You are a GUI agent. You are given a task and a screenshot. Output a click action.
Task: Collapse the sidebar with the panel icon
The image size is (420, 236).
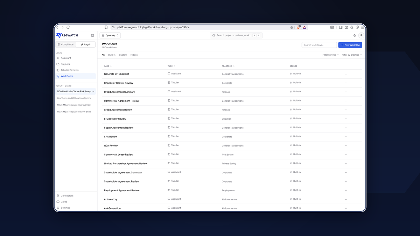pyautogui.click(x=92, y=35)
